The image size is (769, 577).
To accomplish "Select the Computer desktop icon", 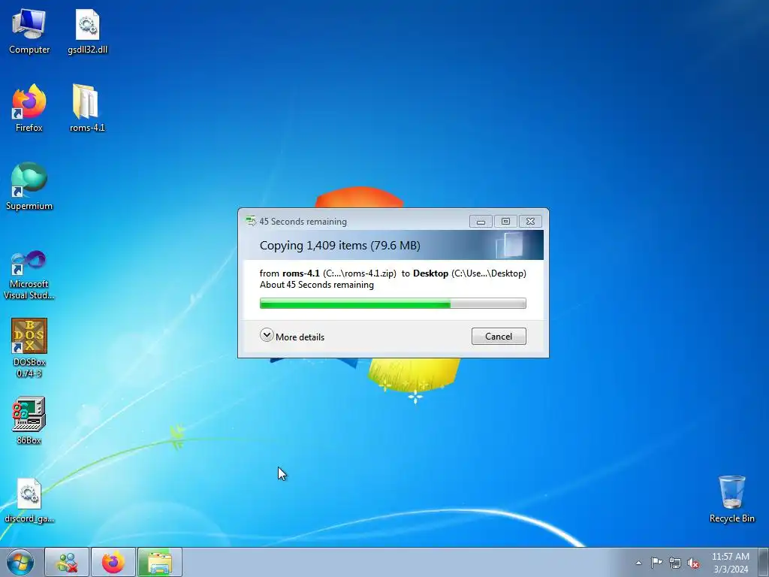I will point(29,32).
